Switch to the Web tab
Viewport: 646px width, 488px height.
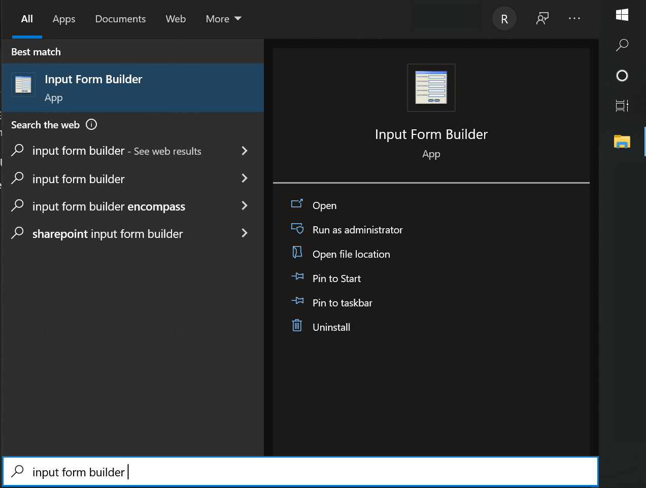tap(176, 19)
